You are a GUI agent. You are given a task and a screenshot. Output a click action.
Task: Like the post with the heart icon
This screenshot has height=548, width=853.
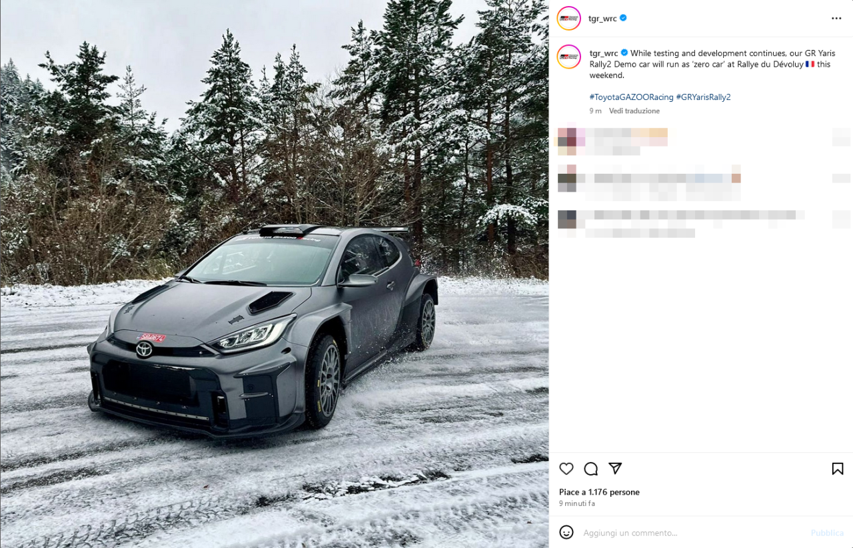pyautogui.click(x=566, y=469)
